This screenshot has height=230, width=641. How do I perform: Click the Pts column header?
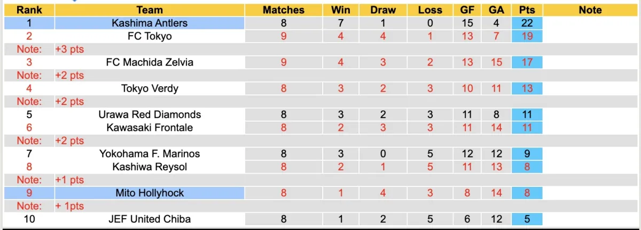(x=527, y=10)
